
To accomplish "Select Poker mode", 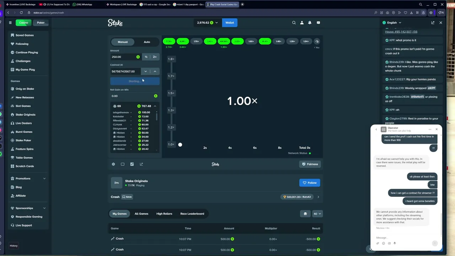I will coord(41,23).
